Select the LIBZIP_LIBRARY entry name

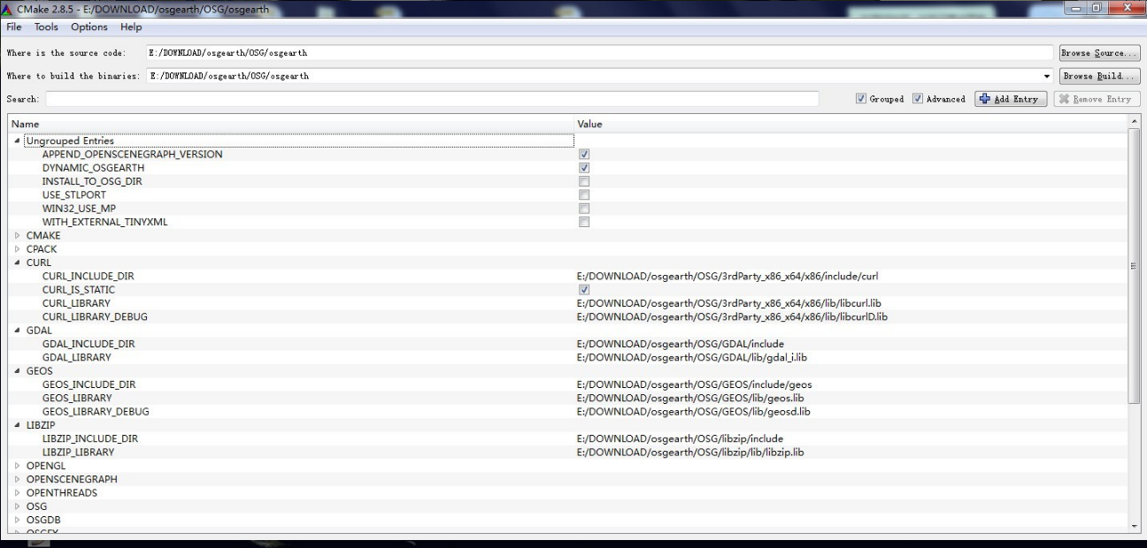tap(79, 453)
